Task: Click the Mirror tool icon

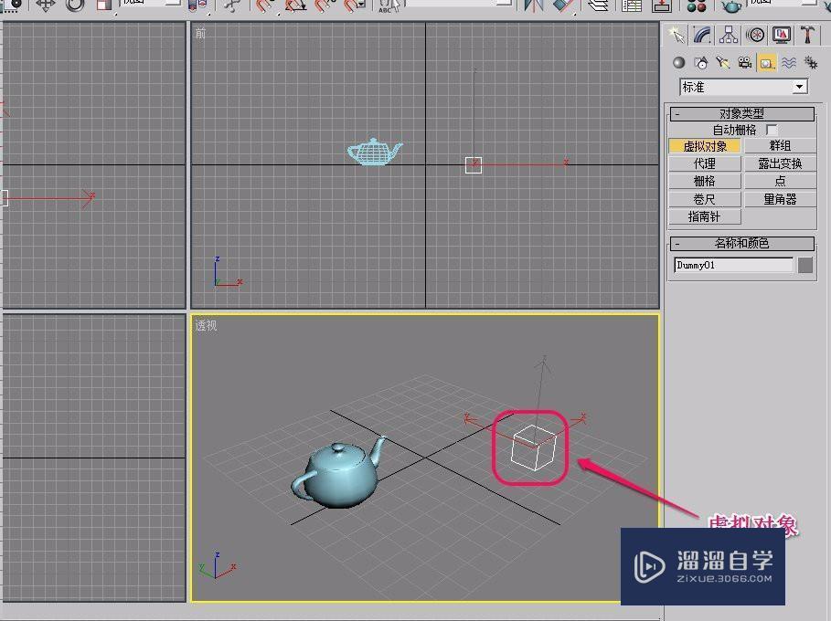Action: coord(534,5)
